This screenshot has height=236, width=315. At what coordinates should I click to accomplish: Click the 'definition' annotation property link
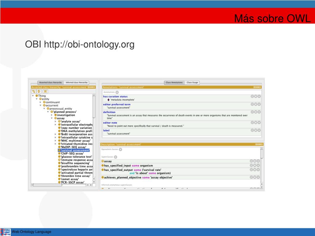coord(109,112)
